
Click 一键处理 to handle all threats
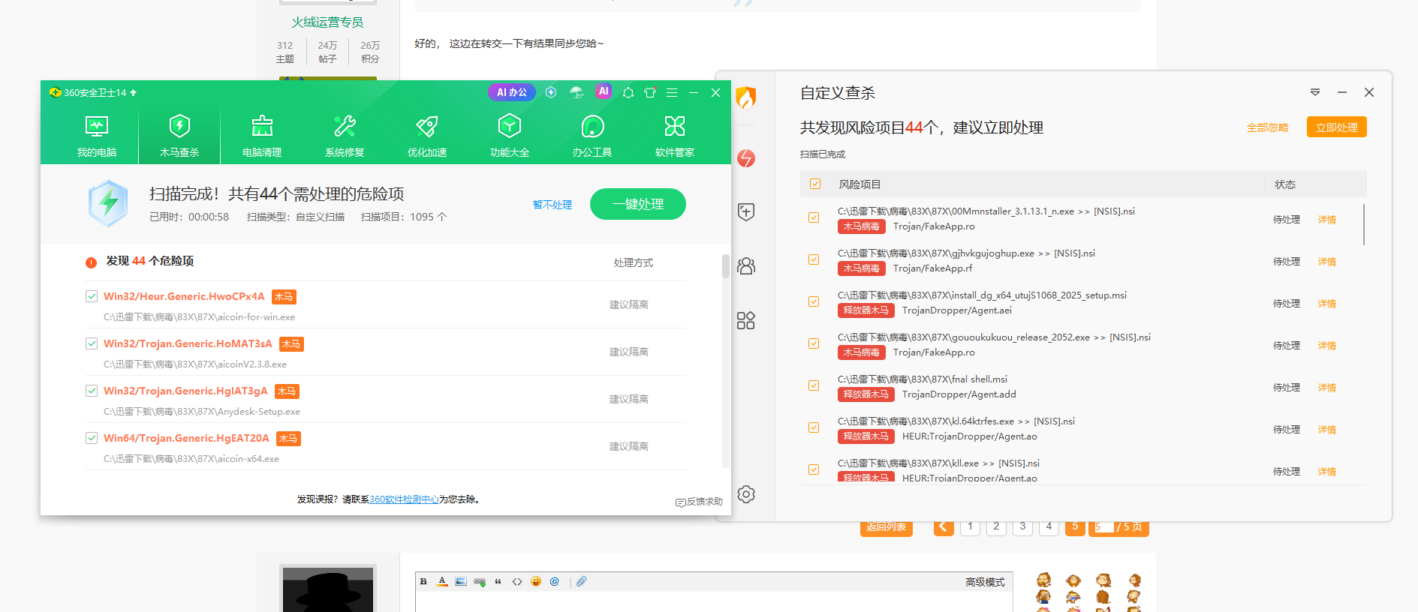pyautogui.click(x=638, y=204)
